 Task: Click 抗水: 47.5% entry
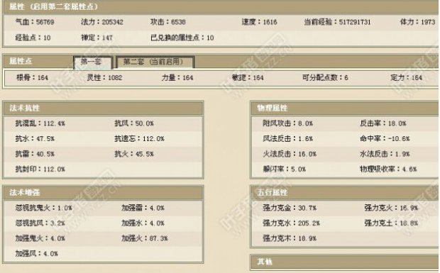coord(35,139)
